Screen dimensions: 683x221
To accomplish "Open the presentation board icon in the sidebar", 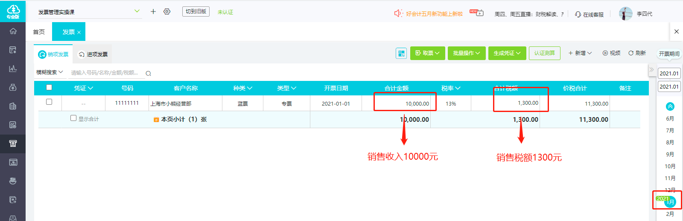I will point(13,162).
